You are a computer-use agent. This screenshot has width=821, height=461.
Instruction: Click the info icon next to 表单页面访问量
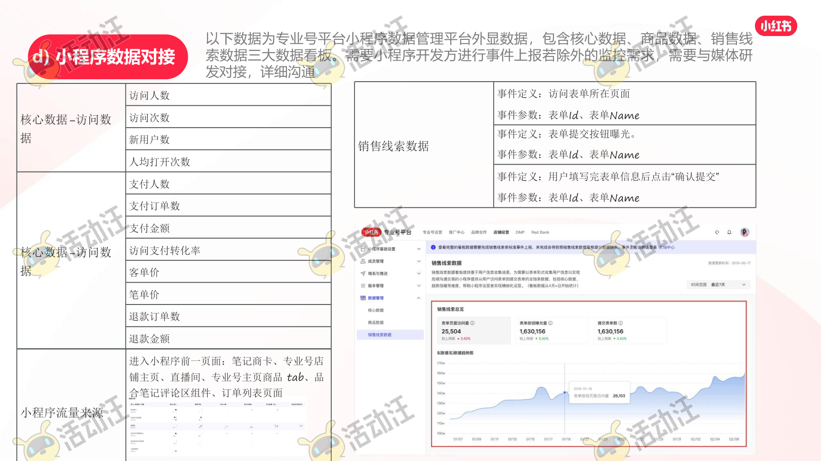tap(472, 323)
